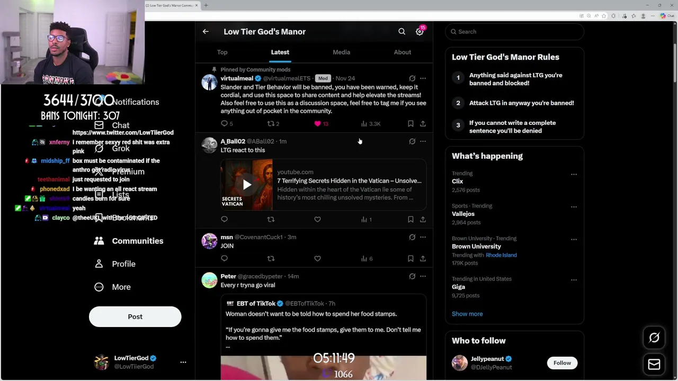678x381 pixels.
Task: Bookmark virtualmeal's pinned post
Action: [x=411, y=124]
